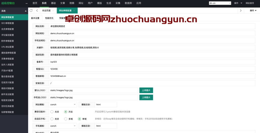The image size is (260, 133).
Task: Switch to the 欢迎页面 tab
Action: pos(46,11)
